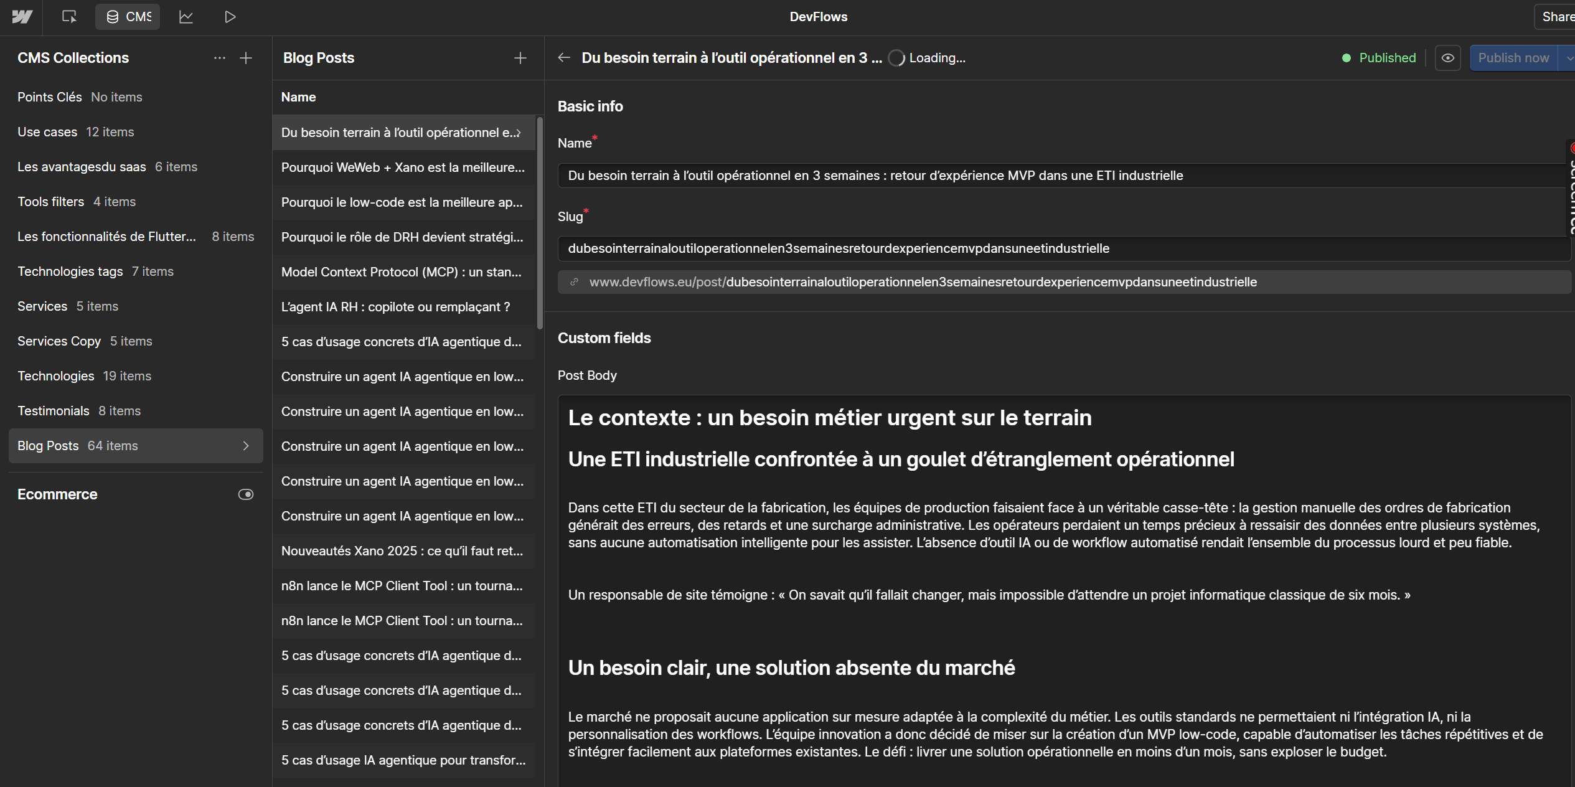
Task: Open the CMS tab in top bar
Action: pos(128,17)
